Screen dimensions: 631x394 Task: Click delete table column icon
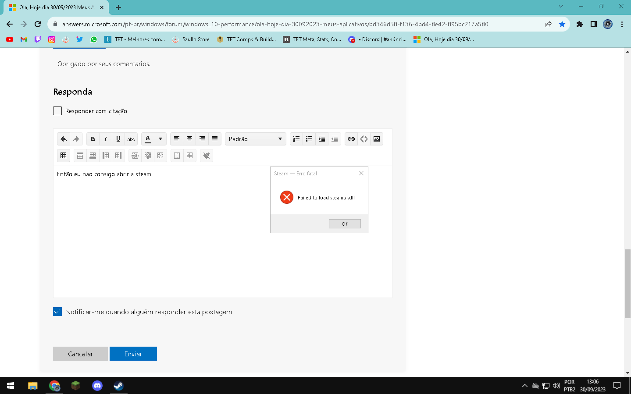148,156
